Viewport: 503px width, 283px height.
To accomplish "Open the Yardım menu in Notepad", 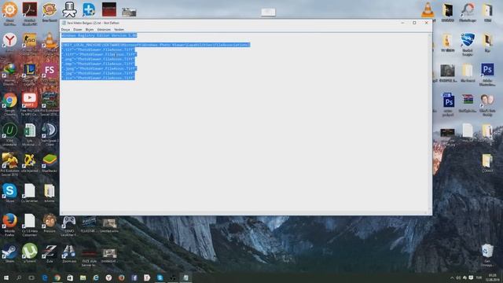I will click(119, 30).
